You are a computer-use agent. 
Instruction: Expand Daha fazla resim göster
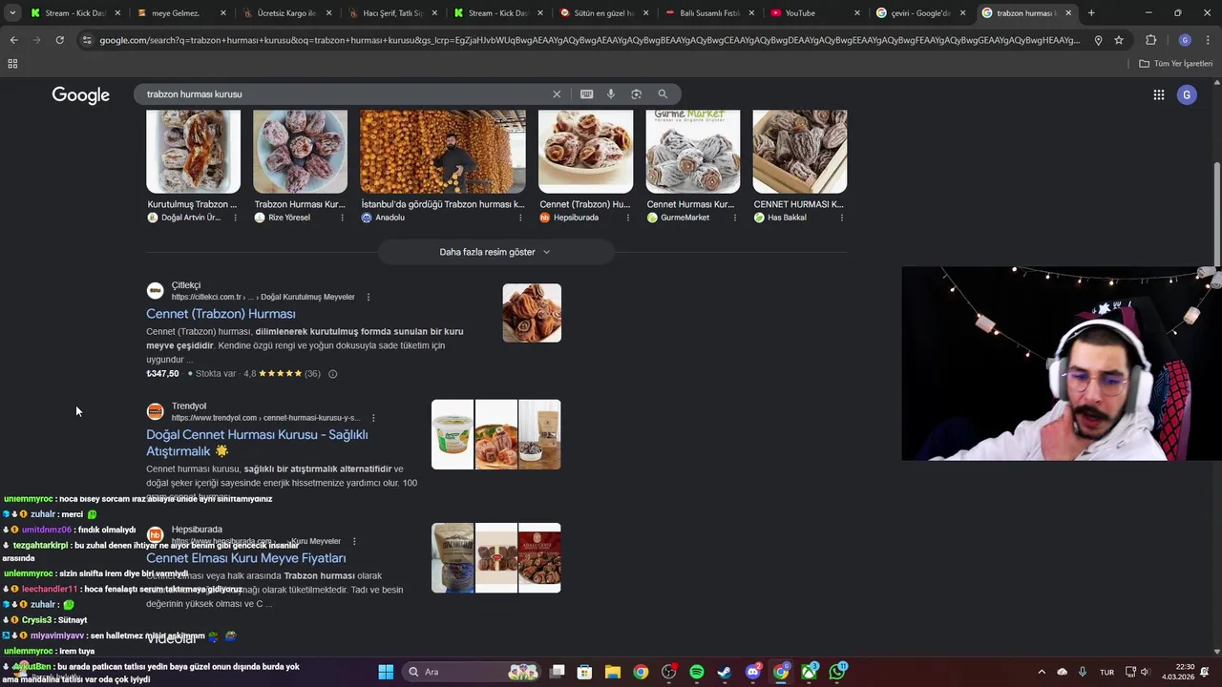pyautogui.click(x=495, y=252)
